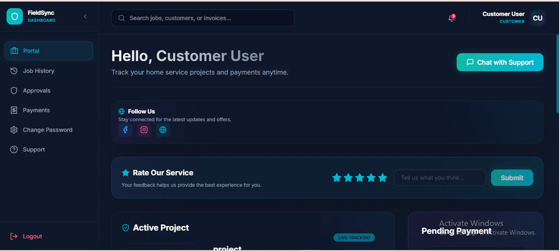This screenshot has width=559, height=251.
Task: Focus the Tell us what you think field
Action: coord(440,178)
